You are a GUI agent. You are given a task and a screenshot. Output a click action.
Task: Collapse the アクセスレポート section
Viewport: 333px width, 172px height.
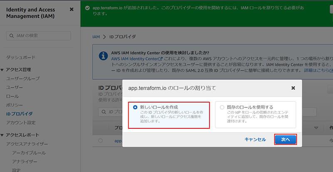click(x=2, y=135)
